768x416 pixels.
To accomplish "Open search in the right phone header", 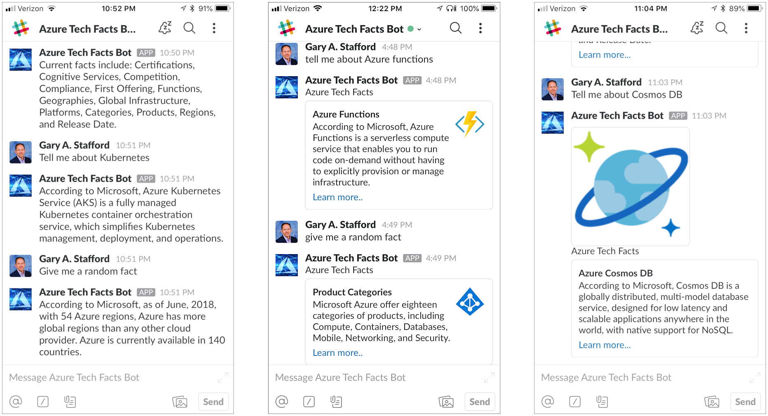I will 721,28.
